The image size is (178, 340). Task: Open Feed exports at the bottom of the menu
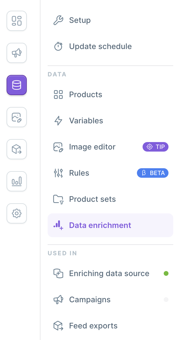pos(93,326)
